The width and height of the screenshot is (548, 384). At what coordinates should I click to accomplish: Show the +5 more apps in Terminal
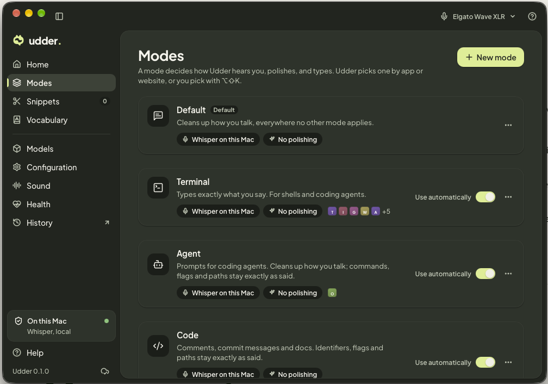[x=386, y=212]
